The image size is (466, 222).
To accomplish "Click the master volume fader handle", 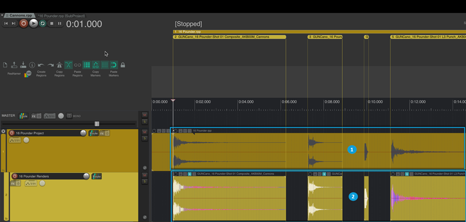I will 96,124.
